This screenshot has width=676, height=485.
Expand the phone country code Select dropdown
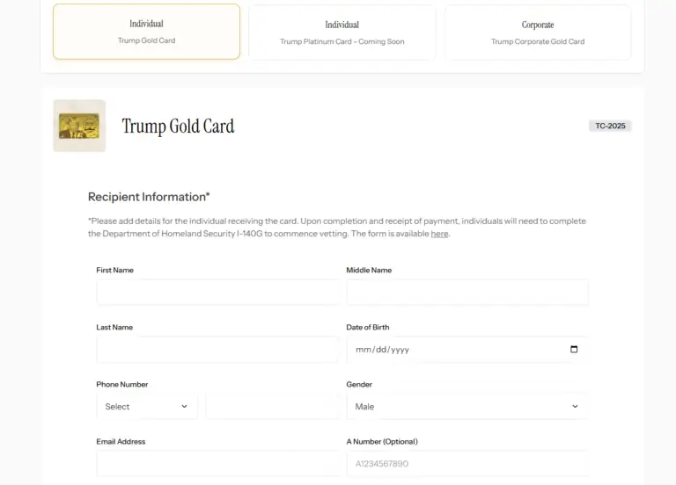147,407
